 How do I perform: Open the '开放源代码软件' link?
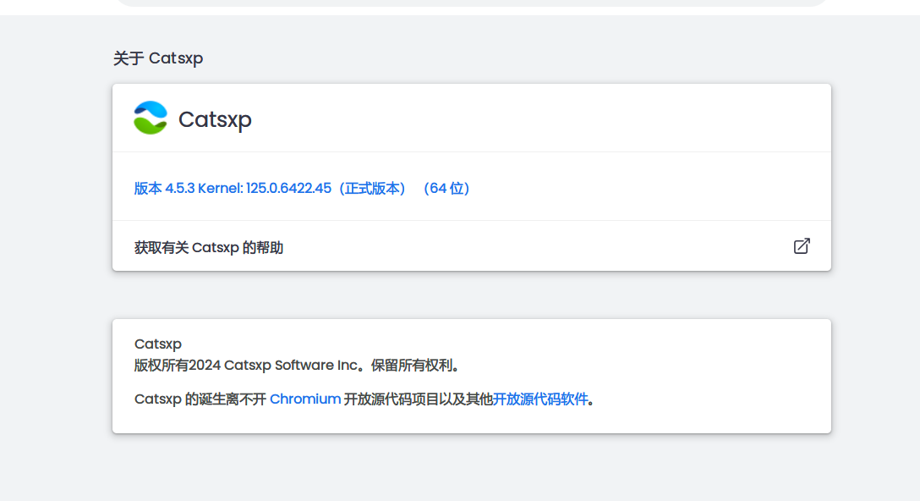pos(539,399)
